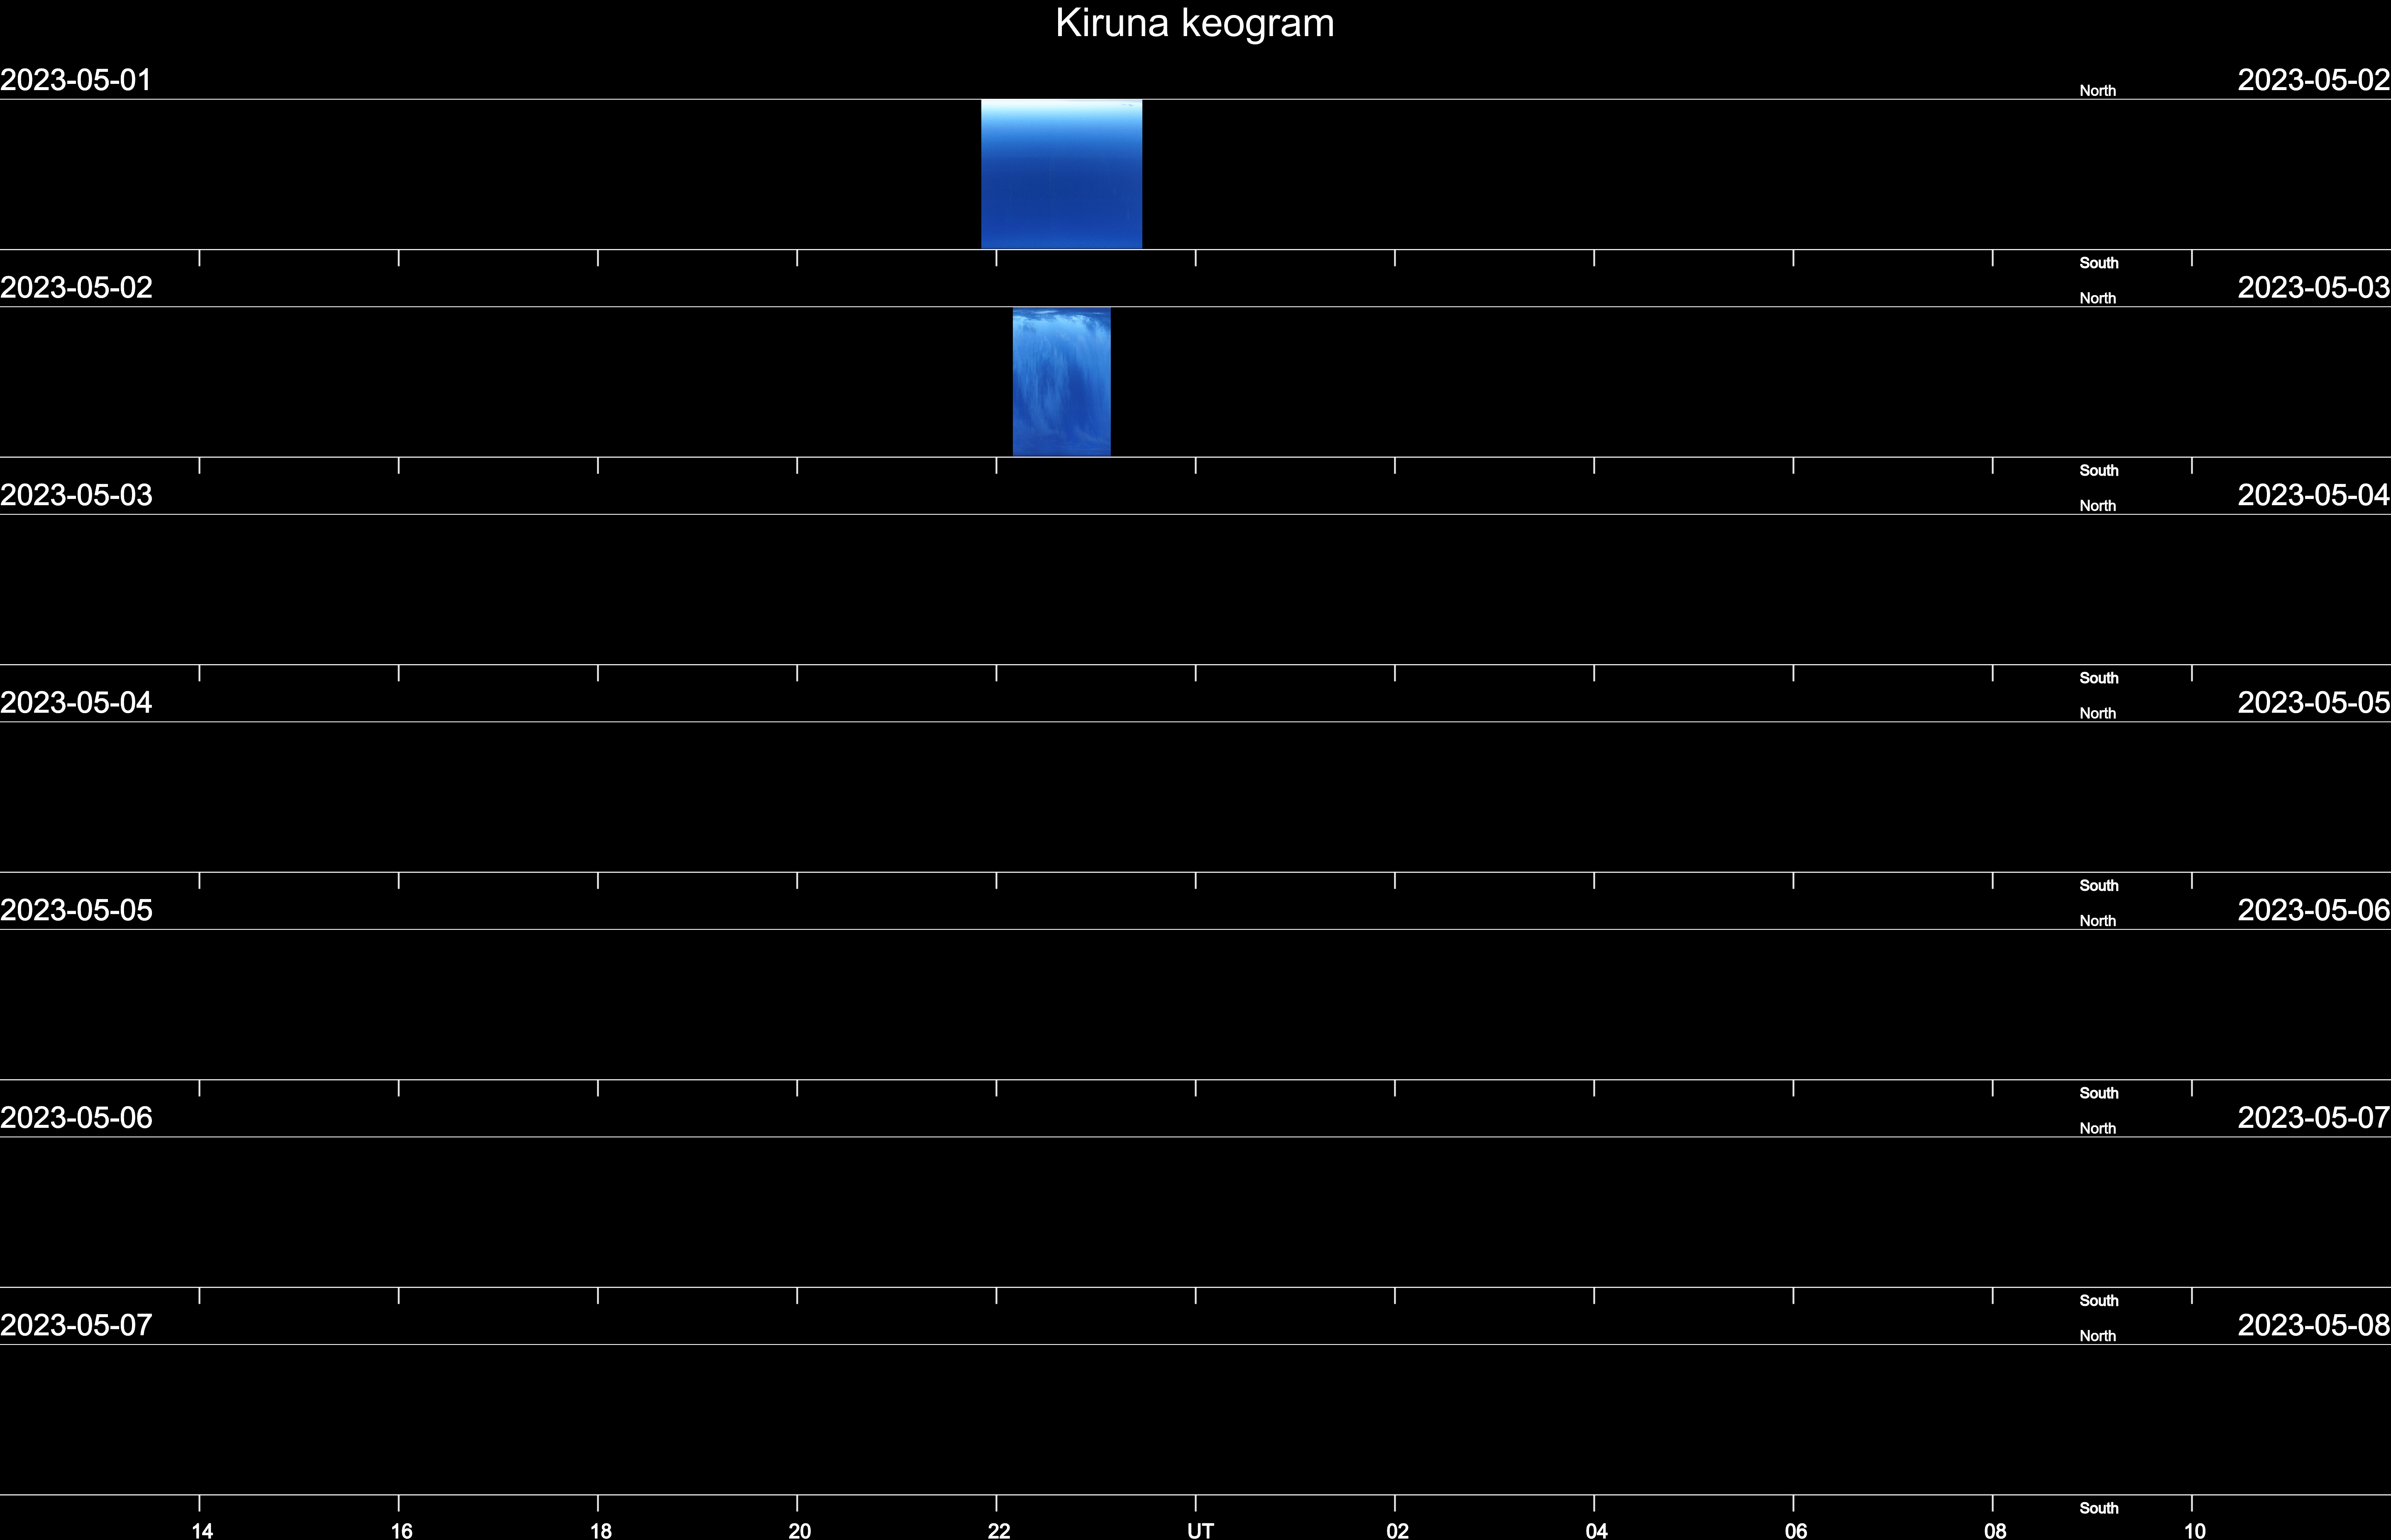Select end date label 2023-05-02 of first row
The height and width of the screenshot is (1540, 2391).
2314,80
